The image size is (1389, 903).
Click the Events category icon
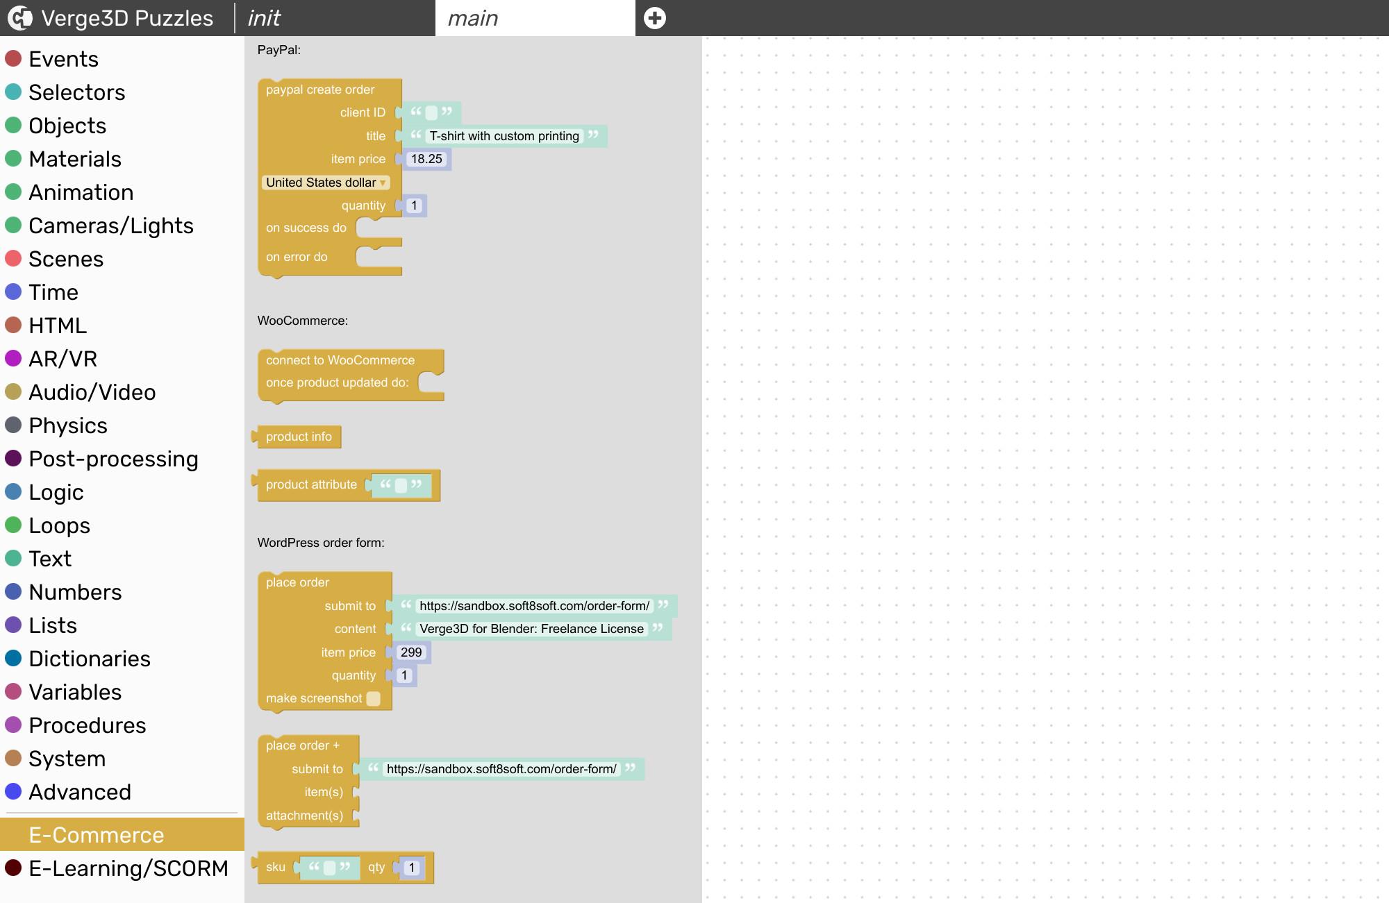pos(14,58)
